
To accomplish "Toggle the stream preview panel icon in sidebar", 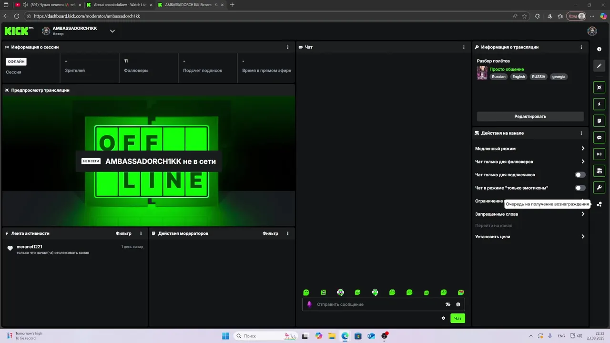I will click(599, 87).
